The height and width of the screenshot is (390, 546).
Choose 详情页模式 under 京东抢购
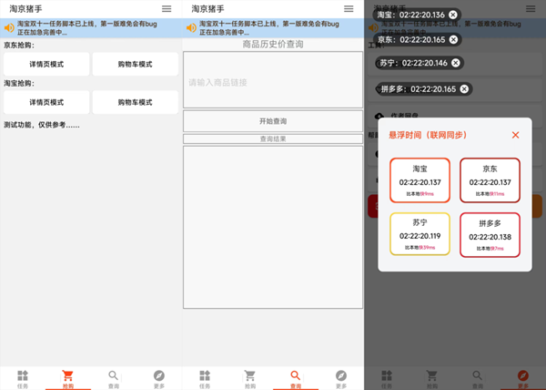coord(46,64)
